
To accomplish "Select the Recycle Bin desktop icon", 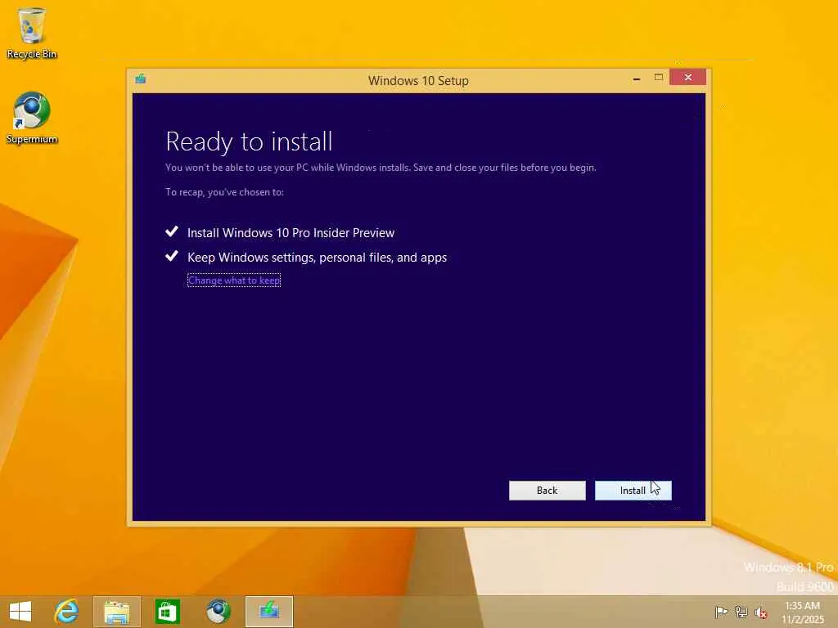I will 32,33.
